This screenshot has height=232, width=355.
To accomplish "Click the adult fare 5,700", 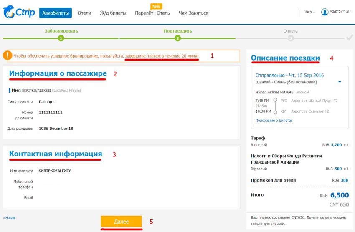I will point(336,145).
